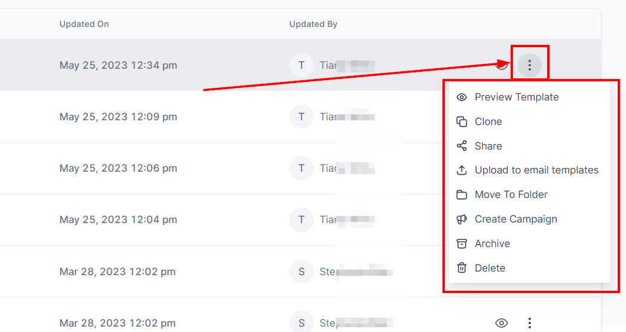
Task: Click the upload arrow icon in menu
Action: [462, 170]
